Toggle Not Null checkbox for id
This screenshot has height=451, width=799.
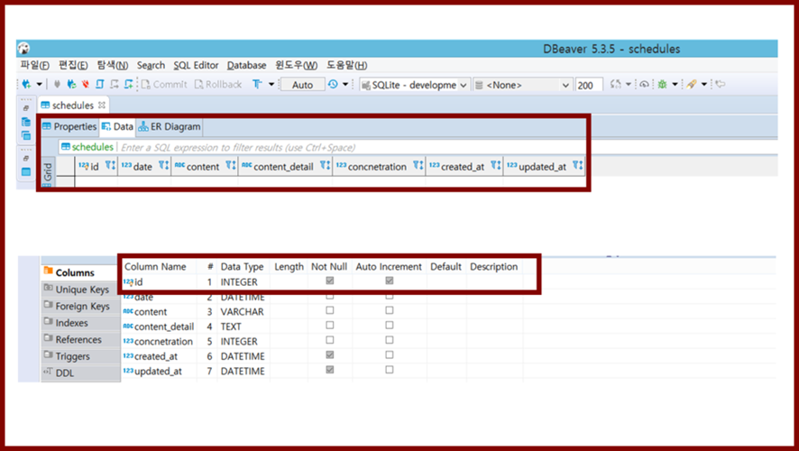330,281
